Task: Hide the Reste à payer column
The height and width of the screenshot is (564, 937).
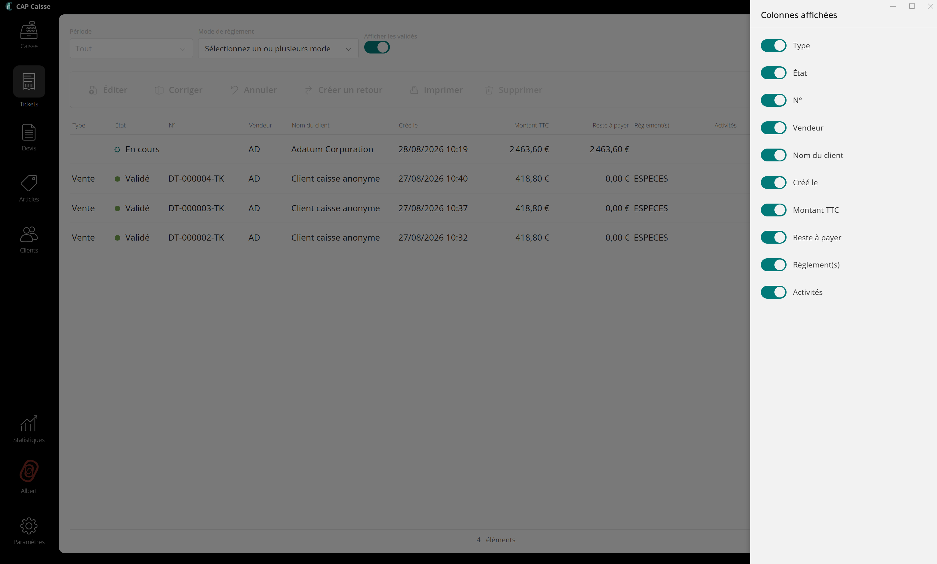Action: point(774,238)
